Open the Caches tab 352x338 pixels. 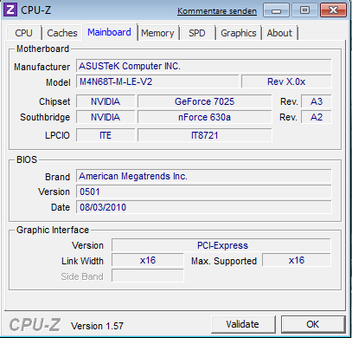62,33
